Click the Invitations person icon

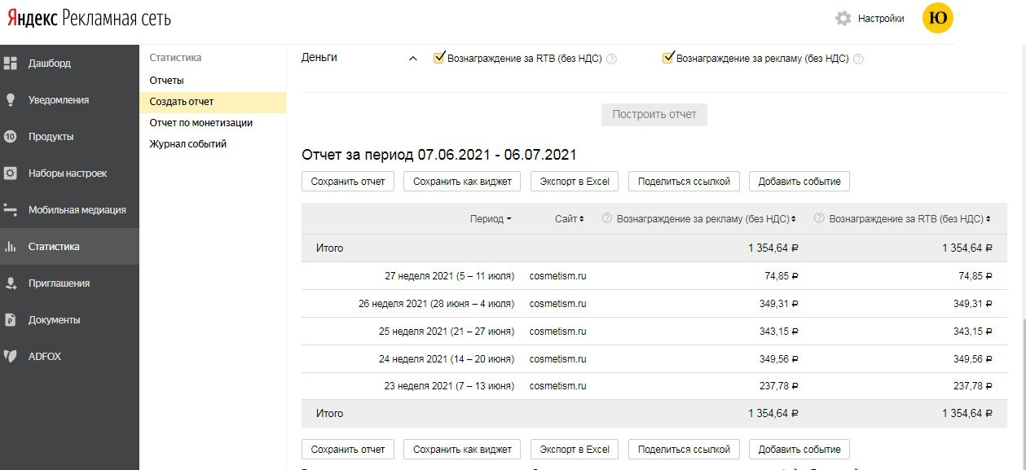tap(11, 283)
